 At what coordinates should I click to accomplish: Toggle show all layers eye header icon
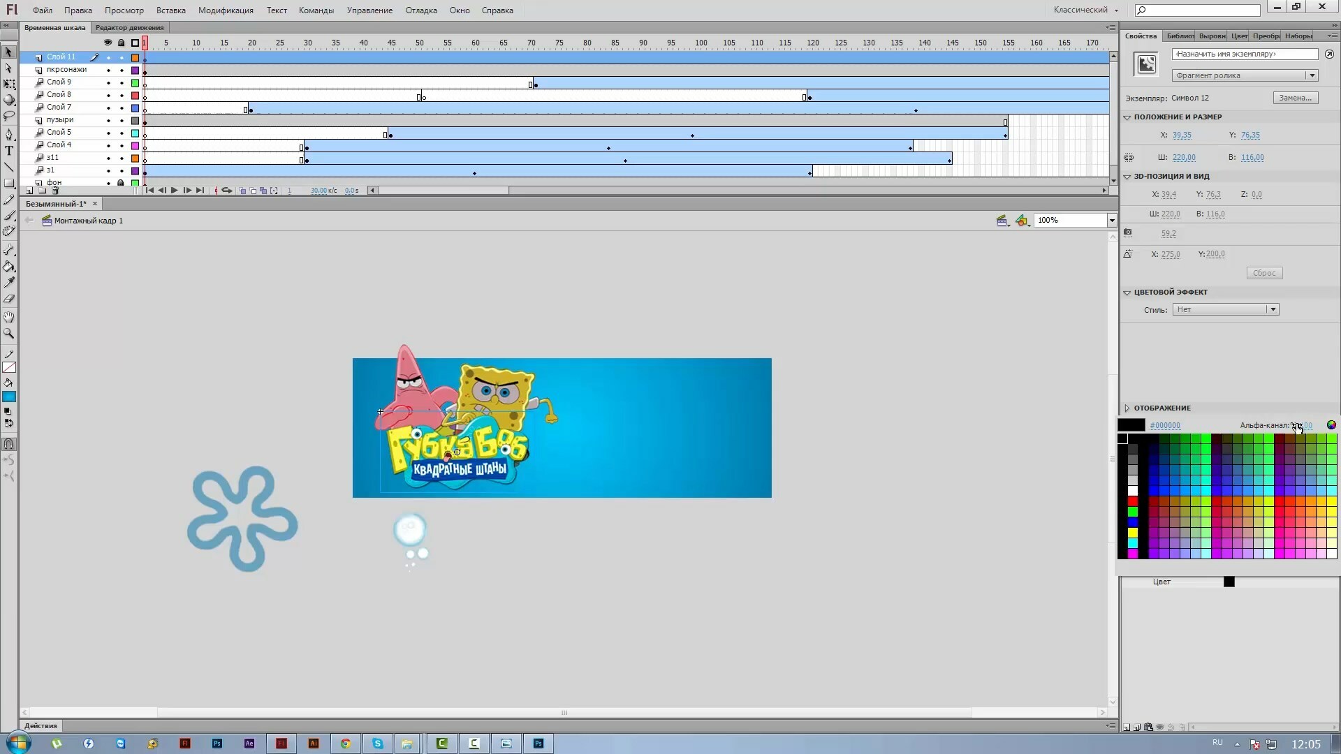(x=108, y=43)
